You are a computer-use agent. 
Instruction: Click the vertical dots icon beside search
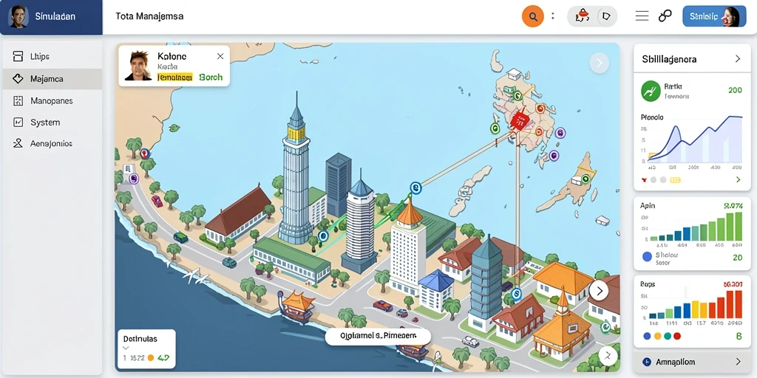553,16
